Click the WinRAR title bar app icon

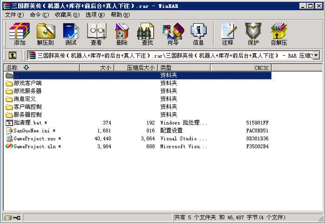pos(7,6)
